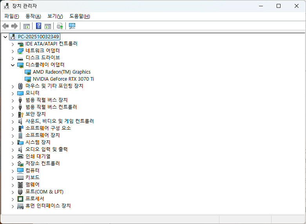Open the 도움말(H) menu
306x224 pixels.
(80, 16)
